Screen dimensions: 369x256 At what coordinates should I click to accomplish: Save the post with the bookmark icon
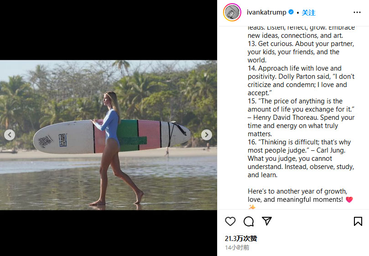(358, 221)
